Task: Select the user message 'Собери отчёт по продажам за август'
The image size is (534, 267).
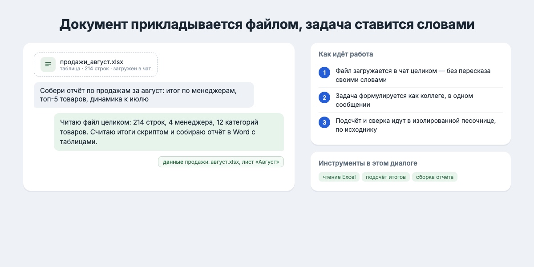Action: (x=144, y=95)
